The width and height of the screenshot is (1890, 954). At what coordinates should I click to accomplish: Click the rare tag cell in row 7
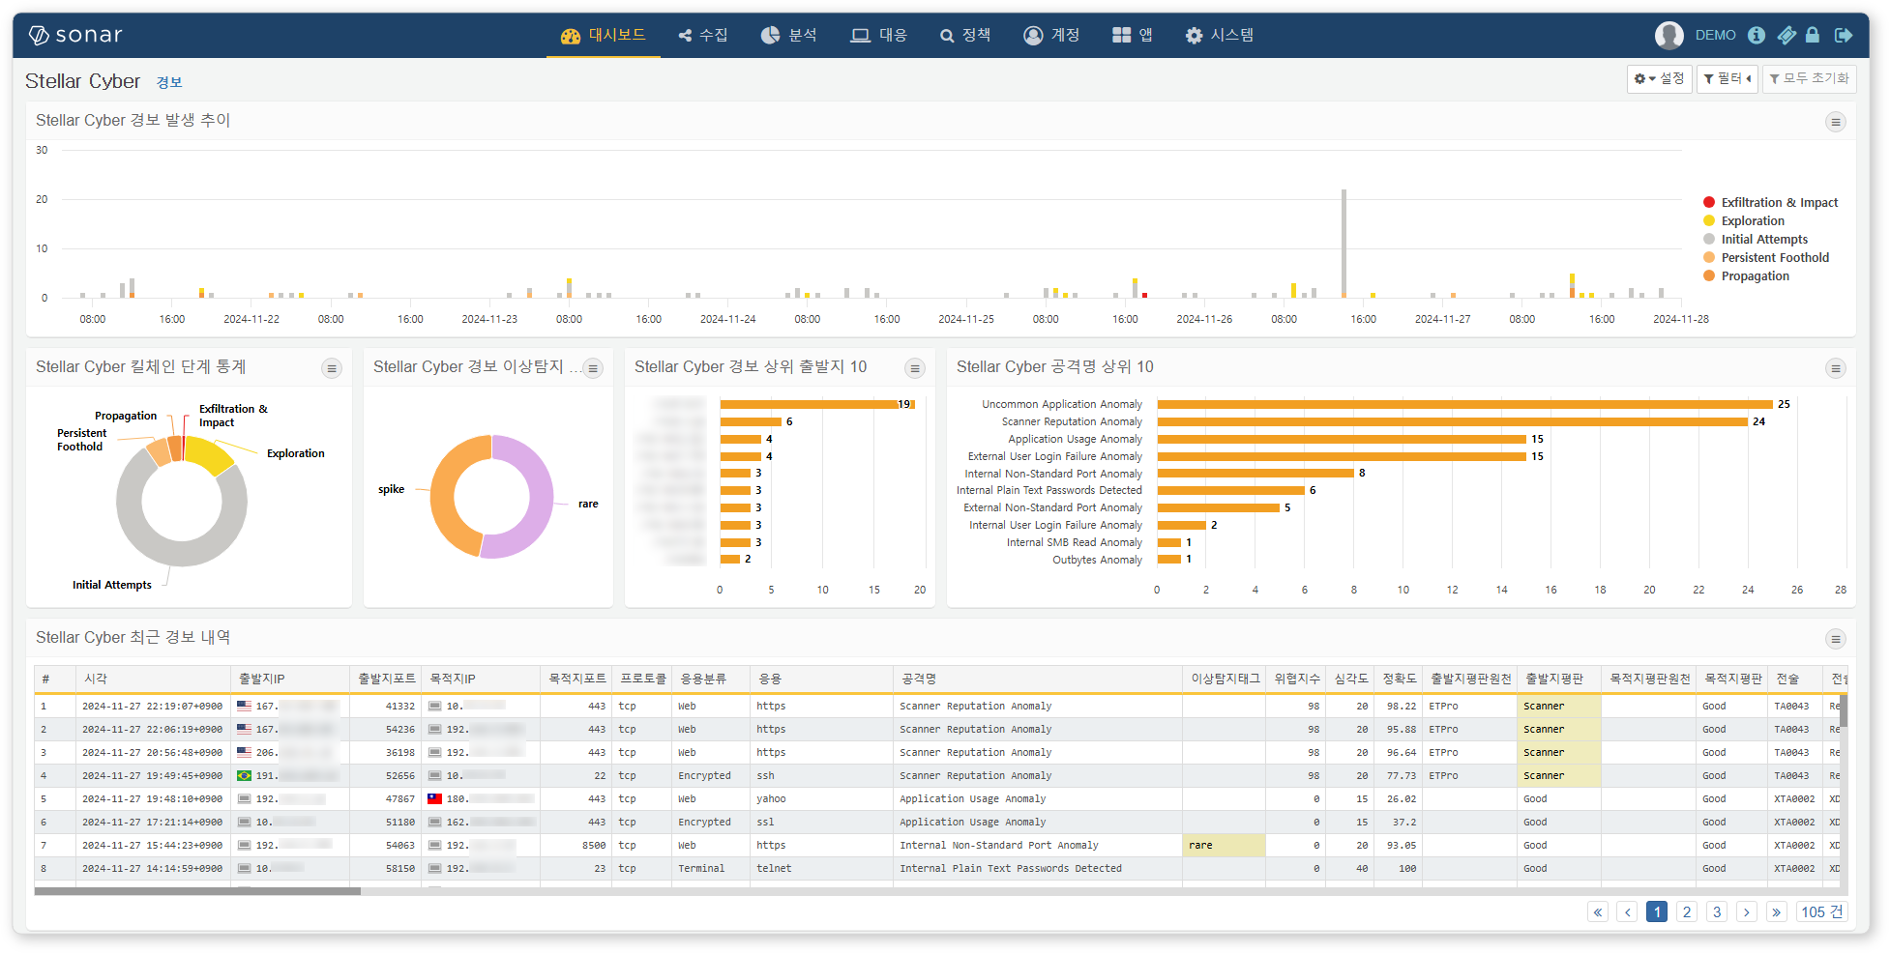coord(1224,846)
